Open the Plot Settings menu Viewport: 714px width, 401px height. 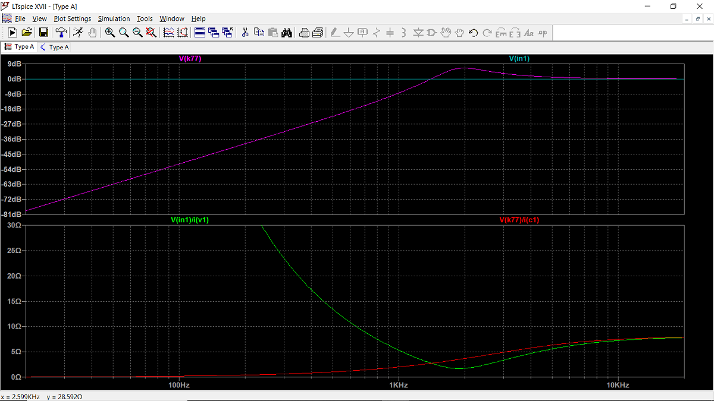tap(73, 18)
